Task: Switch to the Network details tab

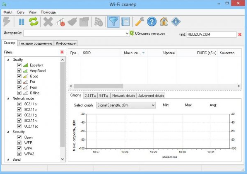Action: click(123, 96)
